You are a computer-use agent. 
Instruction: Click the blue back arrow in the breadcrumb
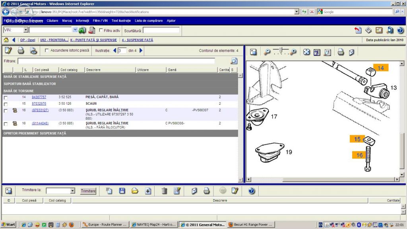click(14, 40)
